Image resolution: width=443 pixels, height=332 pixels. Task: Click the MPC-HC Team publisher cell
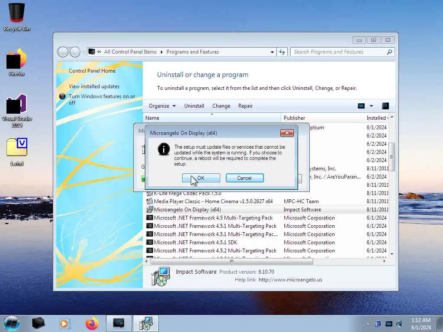coord(301,201)
